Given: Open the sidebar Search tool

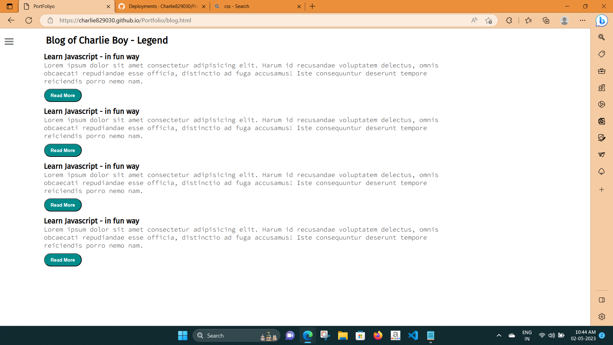Looking at the screenshot, I should (x=602, y=37).
